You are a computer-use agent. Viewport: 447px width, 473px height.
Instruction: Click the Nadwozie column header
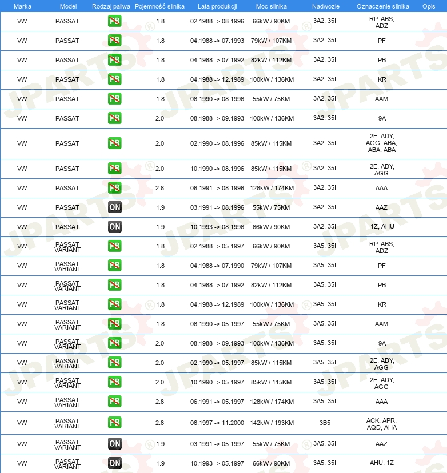(x=326, y=6)
